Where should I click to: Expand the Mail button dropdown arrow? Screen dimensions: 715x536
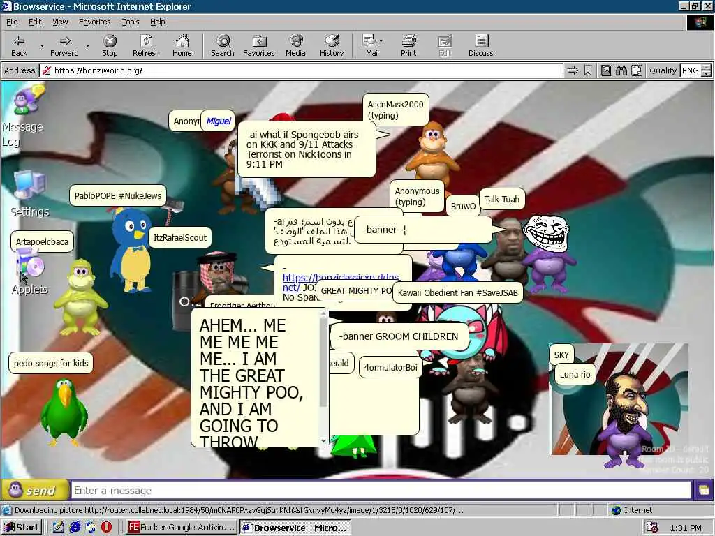click(x=381, y=41)
